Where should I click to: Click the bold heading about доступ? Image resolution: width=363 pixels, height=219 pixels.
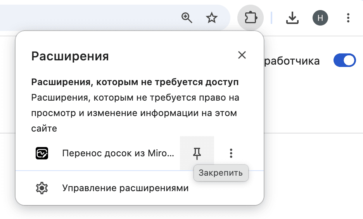135,82
